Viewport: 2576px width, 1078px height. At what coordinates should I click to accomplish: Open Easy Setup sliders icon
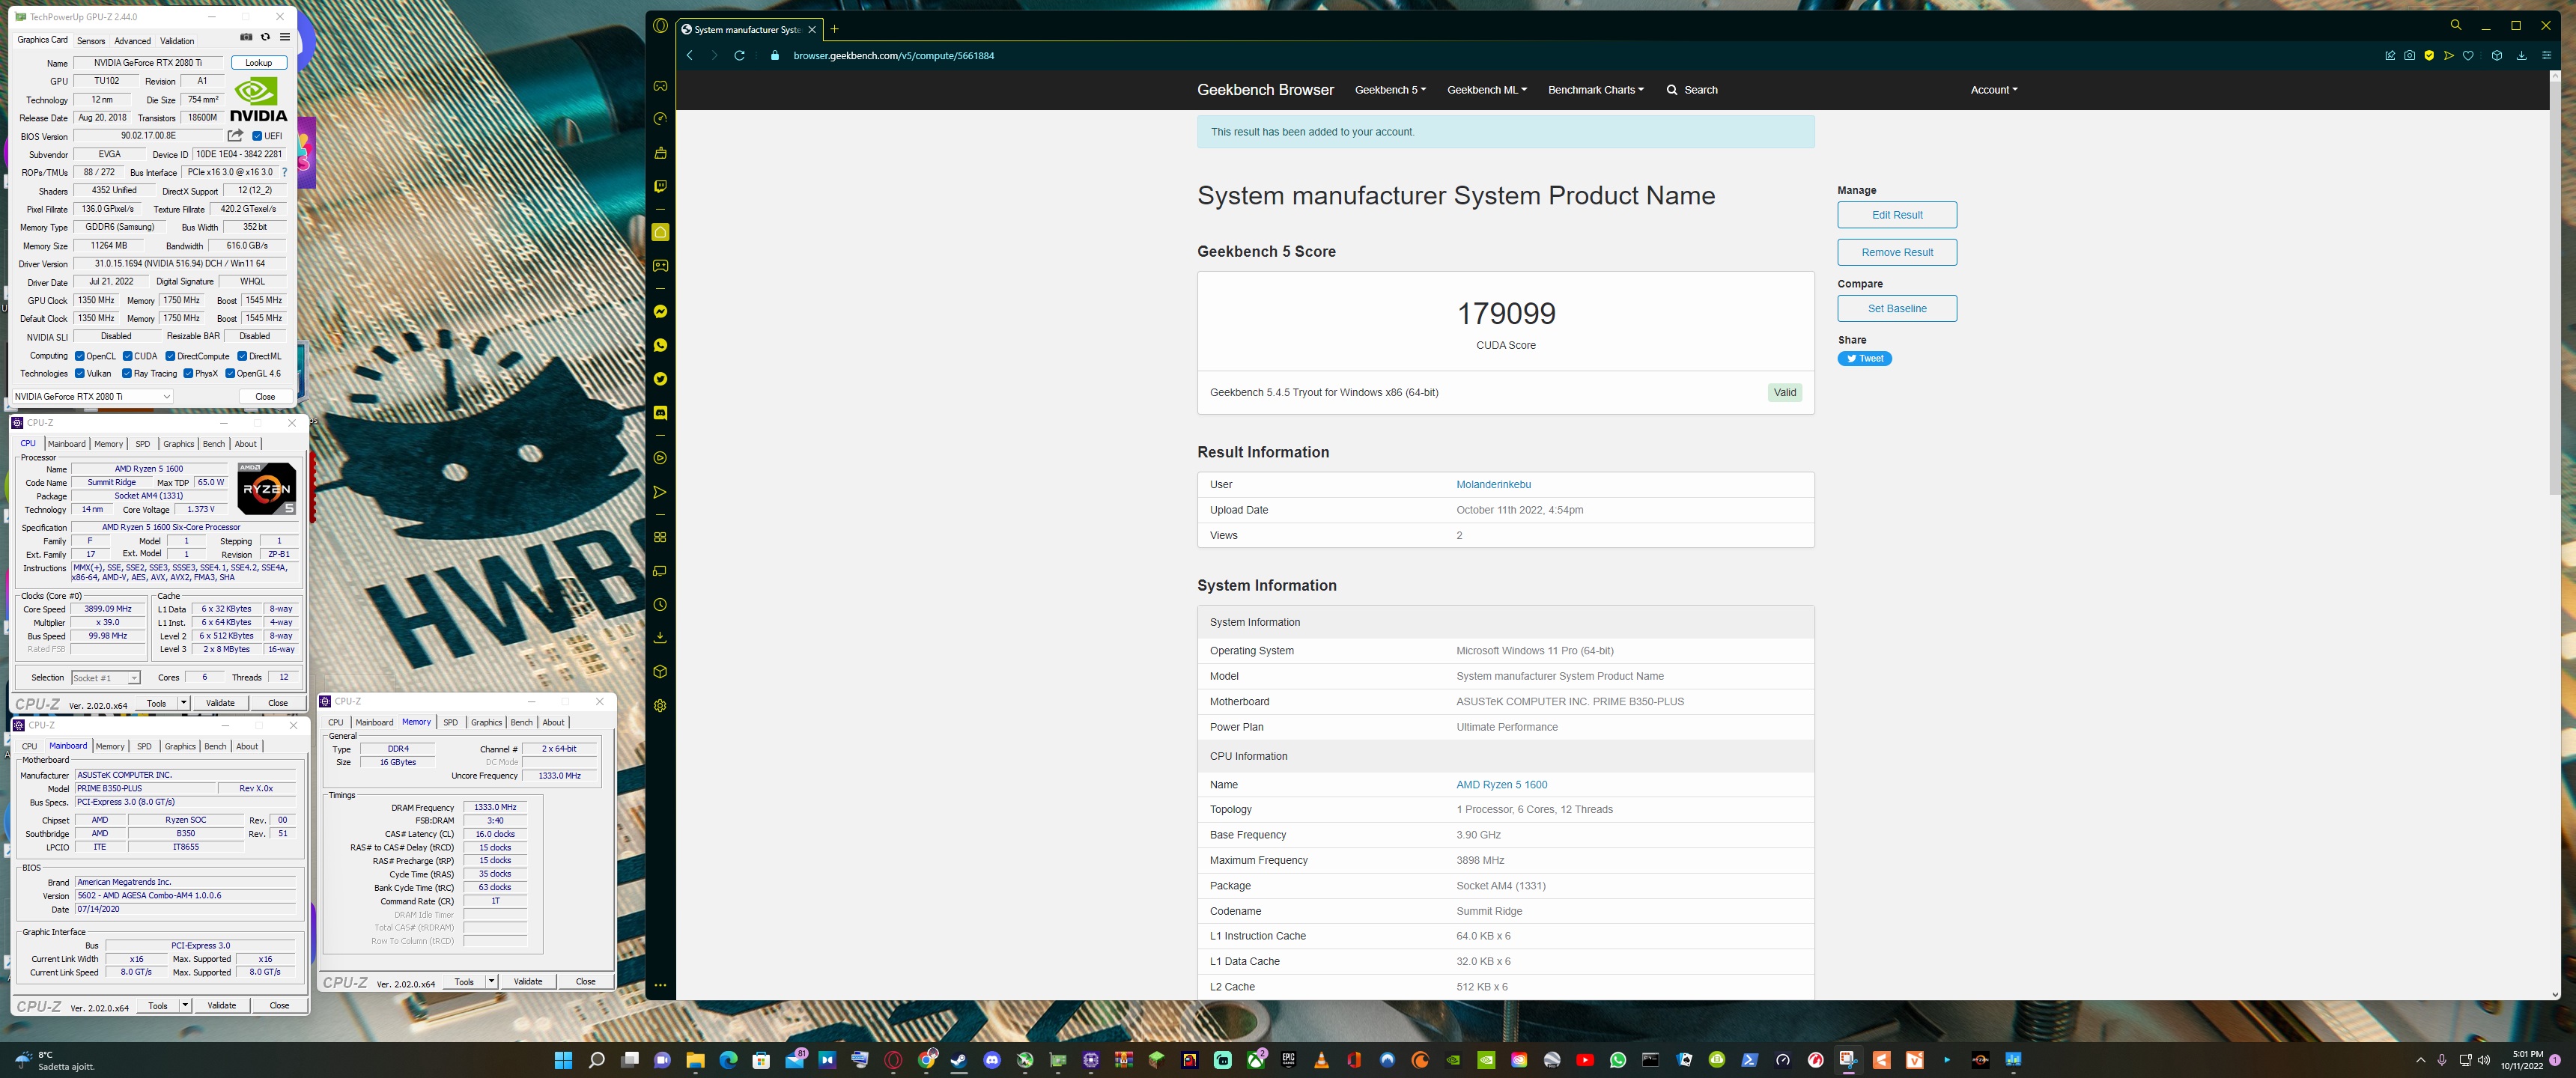[x=2546, y=55]
